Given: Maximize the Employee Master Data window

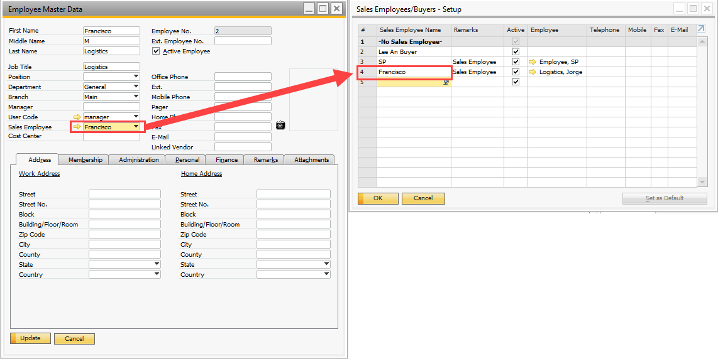Looking at the screenshot, I should tap(323, 9).
